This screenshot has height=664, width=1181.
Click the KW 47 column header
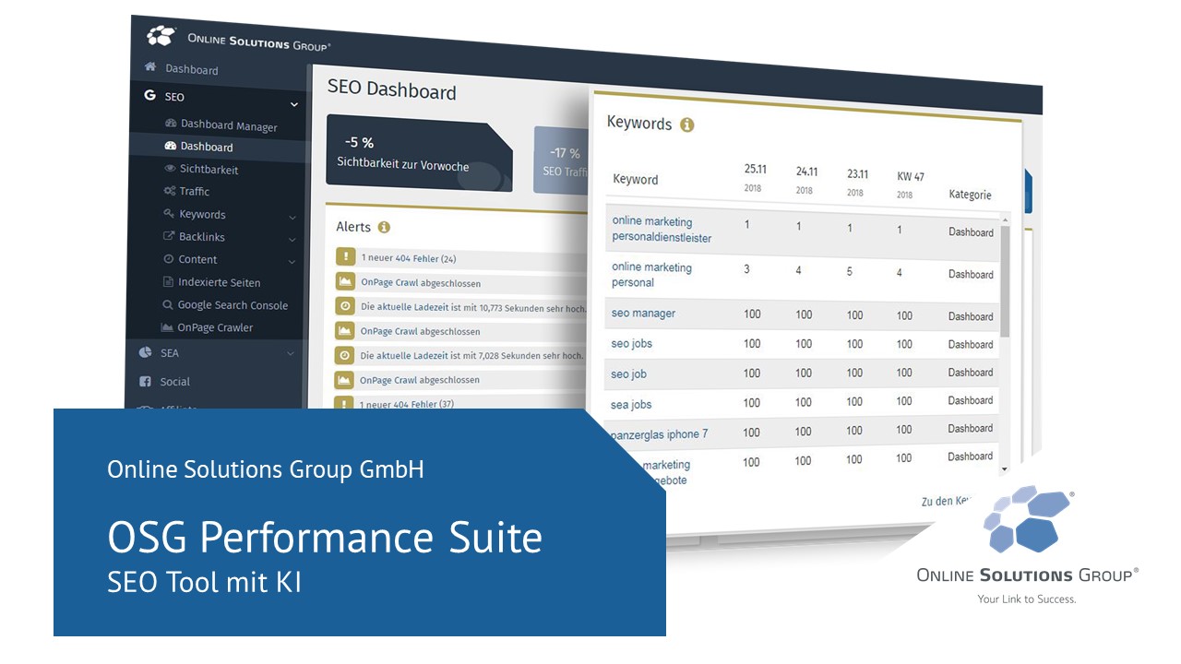tap(910, 184)
